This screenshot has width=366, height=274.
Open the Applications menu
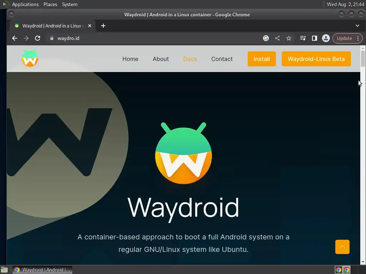tap(25, 4)
